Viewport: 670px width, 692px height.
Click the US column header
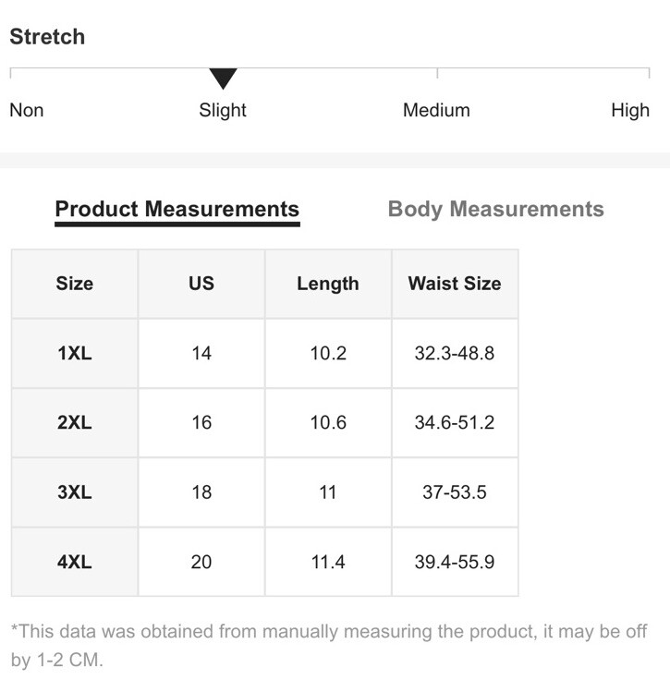click(x=201, y=284)
